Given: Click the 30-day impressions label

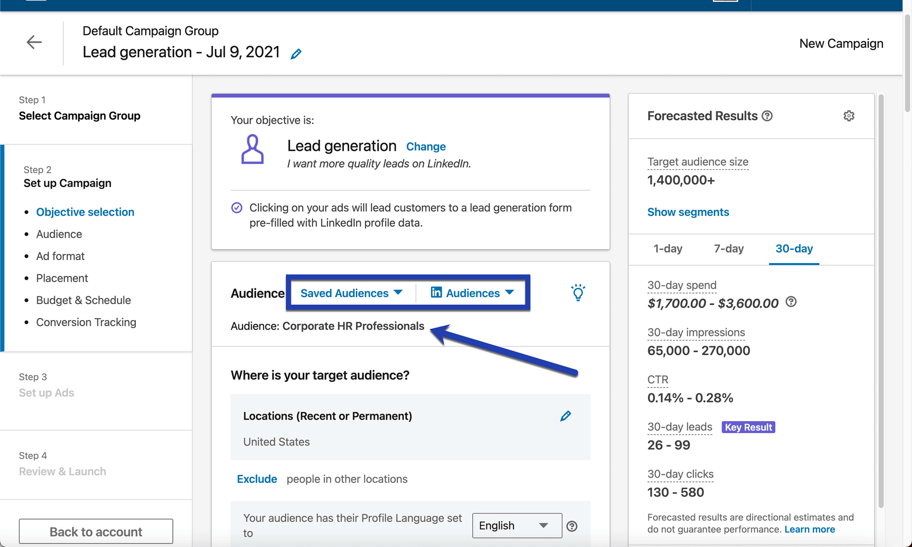Looking at the screenshot, I should click(x=696, y=332).
